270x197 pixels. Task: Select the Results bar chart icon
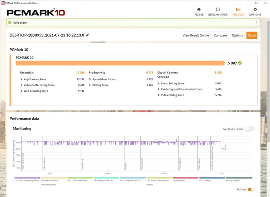point(238,9)
